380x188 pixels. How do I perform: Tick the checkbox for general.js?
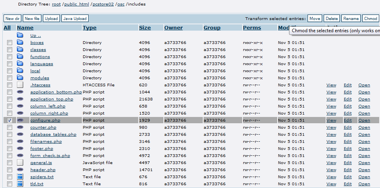9,162
